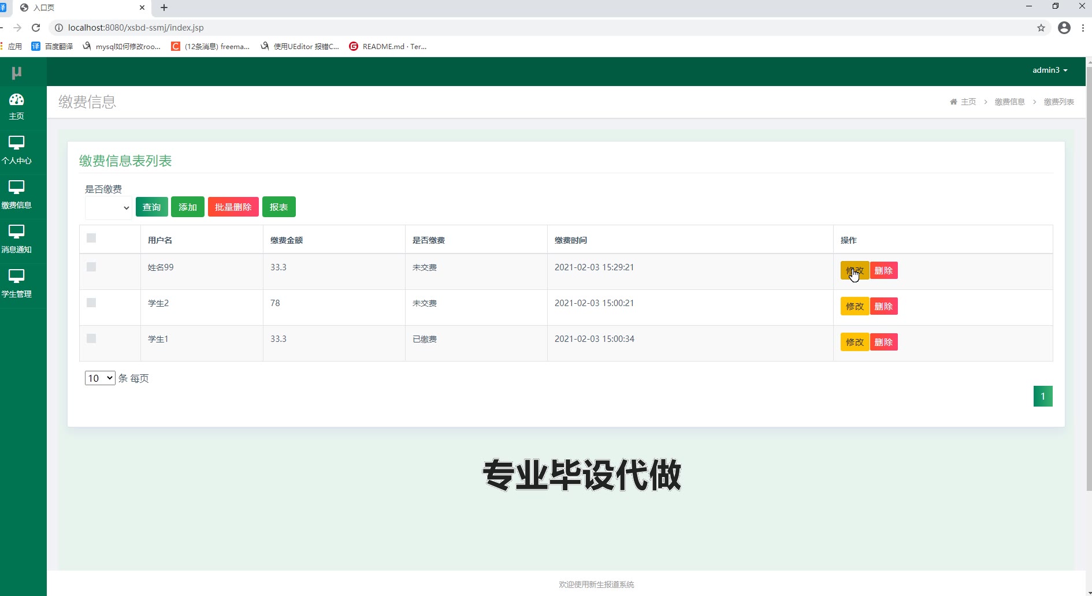The width and height of the screenshot is (1092, 596).
Task: Click 缴费列表 breadcrumb item
Action: 1058,102
